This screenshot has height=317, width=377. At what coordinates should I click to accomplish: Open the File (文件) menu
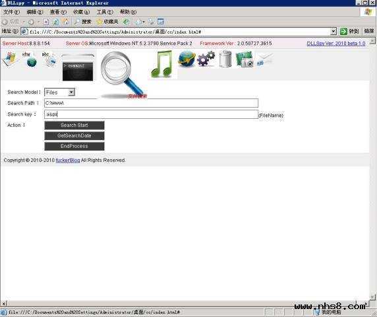[11, 12]
